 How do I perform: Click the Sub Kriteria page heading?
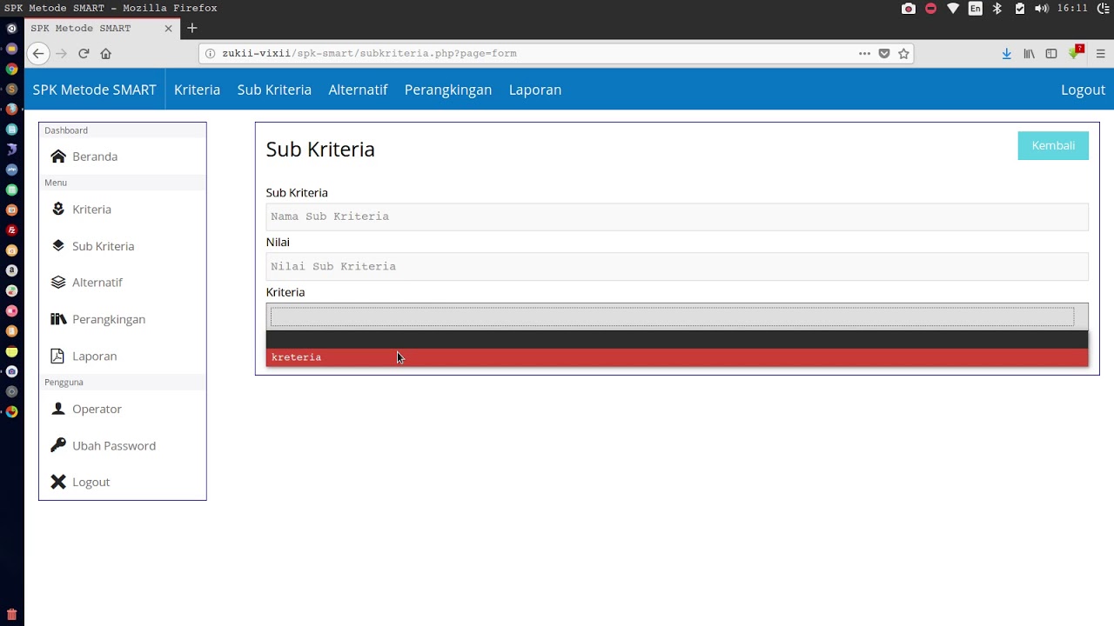[x=320, y=150]
